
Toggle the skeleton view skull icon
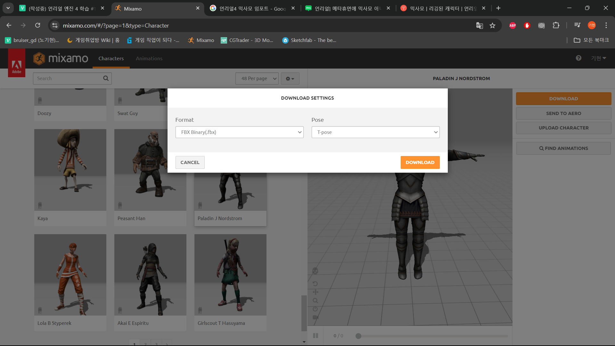pyautogui.click(x=315, y=271)
